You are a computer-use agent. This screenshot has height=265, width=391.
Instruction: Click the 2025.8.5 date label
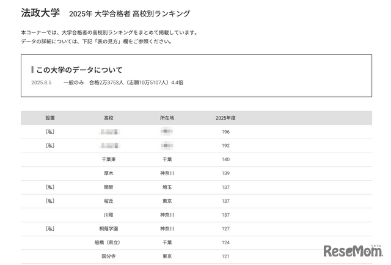click(x=42, y=82)
